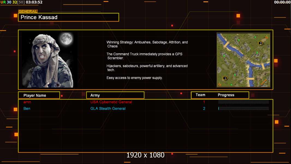291x164 pixels.
Task: Select start position marker 2 on map
Action: (261, 43)
